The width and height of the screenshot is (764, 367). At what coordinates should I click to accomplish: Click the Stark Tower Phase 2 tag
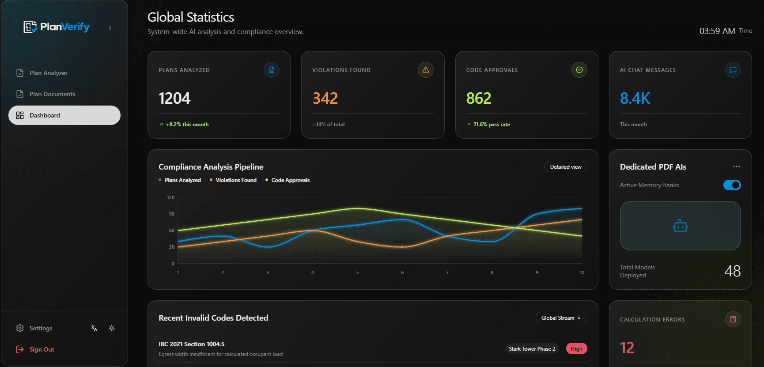point(532,349)
